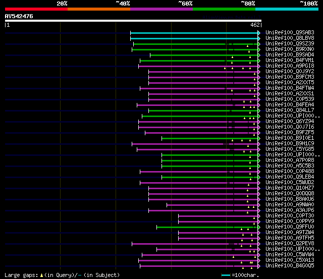Click the cyan ~100% legend segment
The height and width of the screenshot is (279, 323).
(287, 9)
